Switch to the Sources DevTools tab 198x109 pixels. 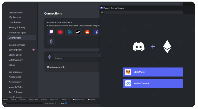(13, 100)
